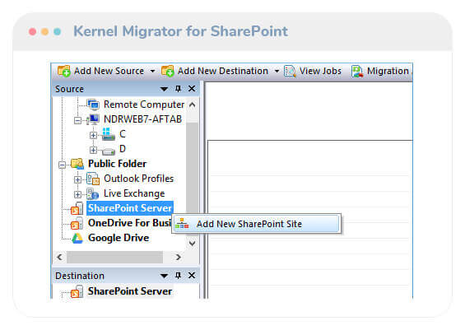Click the NDRWEB7-AFTAB computer icon
The width and height of the screenshot is (465, 330).
(93, 119)
